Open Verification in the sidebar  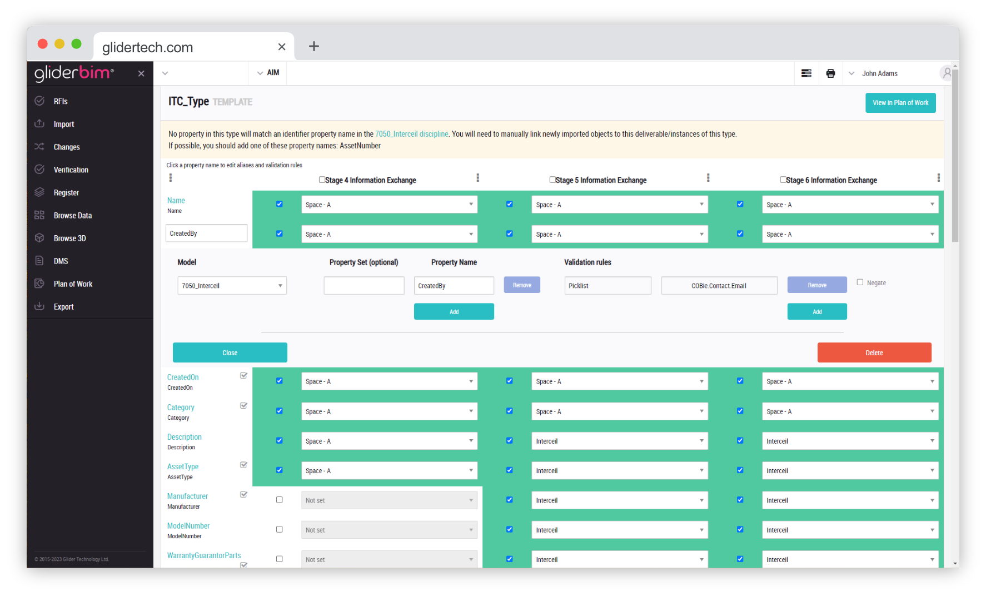tap(71, 170)
